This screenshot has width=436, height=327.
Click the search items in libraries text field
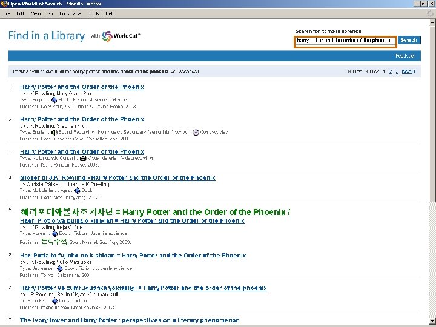345,41
